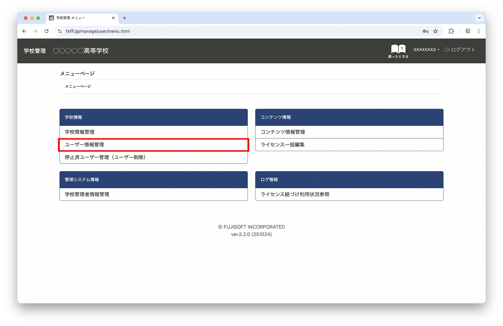This screenshot has width=503, height=326.
Task: Open ユーザー情報管理 menu item
Action: click(x=84, y=145)
